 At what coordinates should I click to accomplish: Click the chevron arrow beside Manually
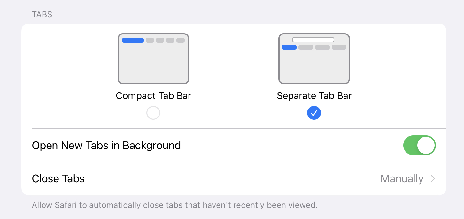coord(433,178)
